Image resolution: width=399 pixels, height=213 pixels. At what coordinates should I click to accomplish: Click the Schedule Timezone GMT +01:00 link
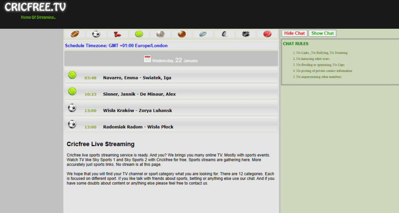pyautogui.click(x=116, y=46)
